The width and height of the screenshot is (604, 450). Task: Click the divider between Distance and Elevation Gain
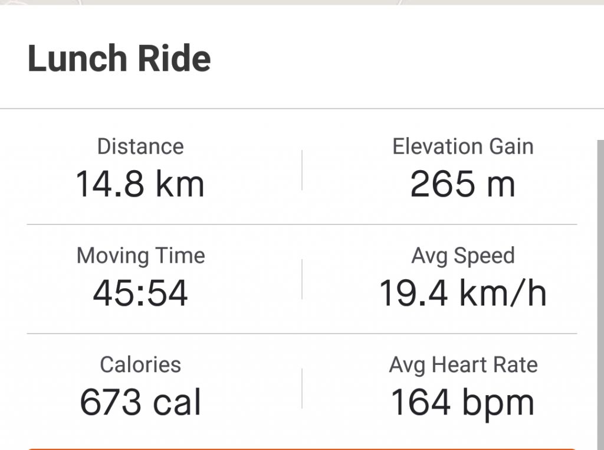point(302,170)
